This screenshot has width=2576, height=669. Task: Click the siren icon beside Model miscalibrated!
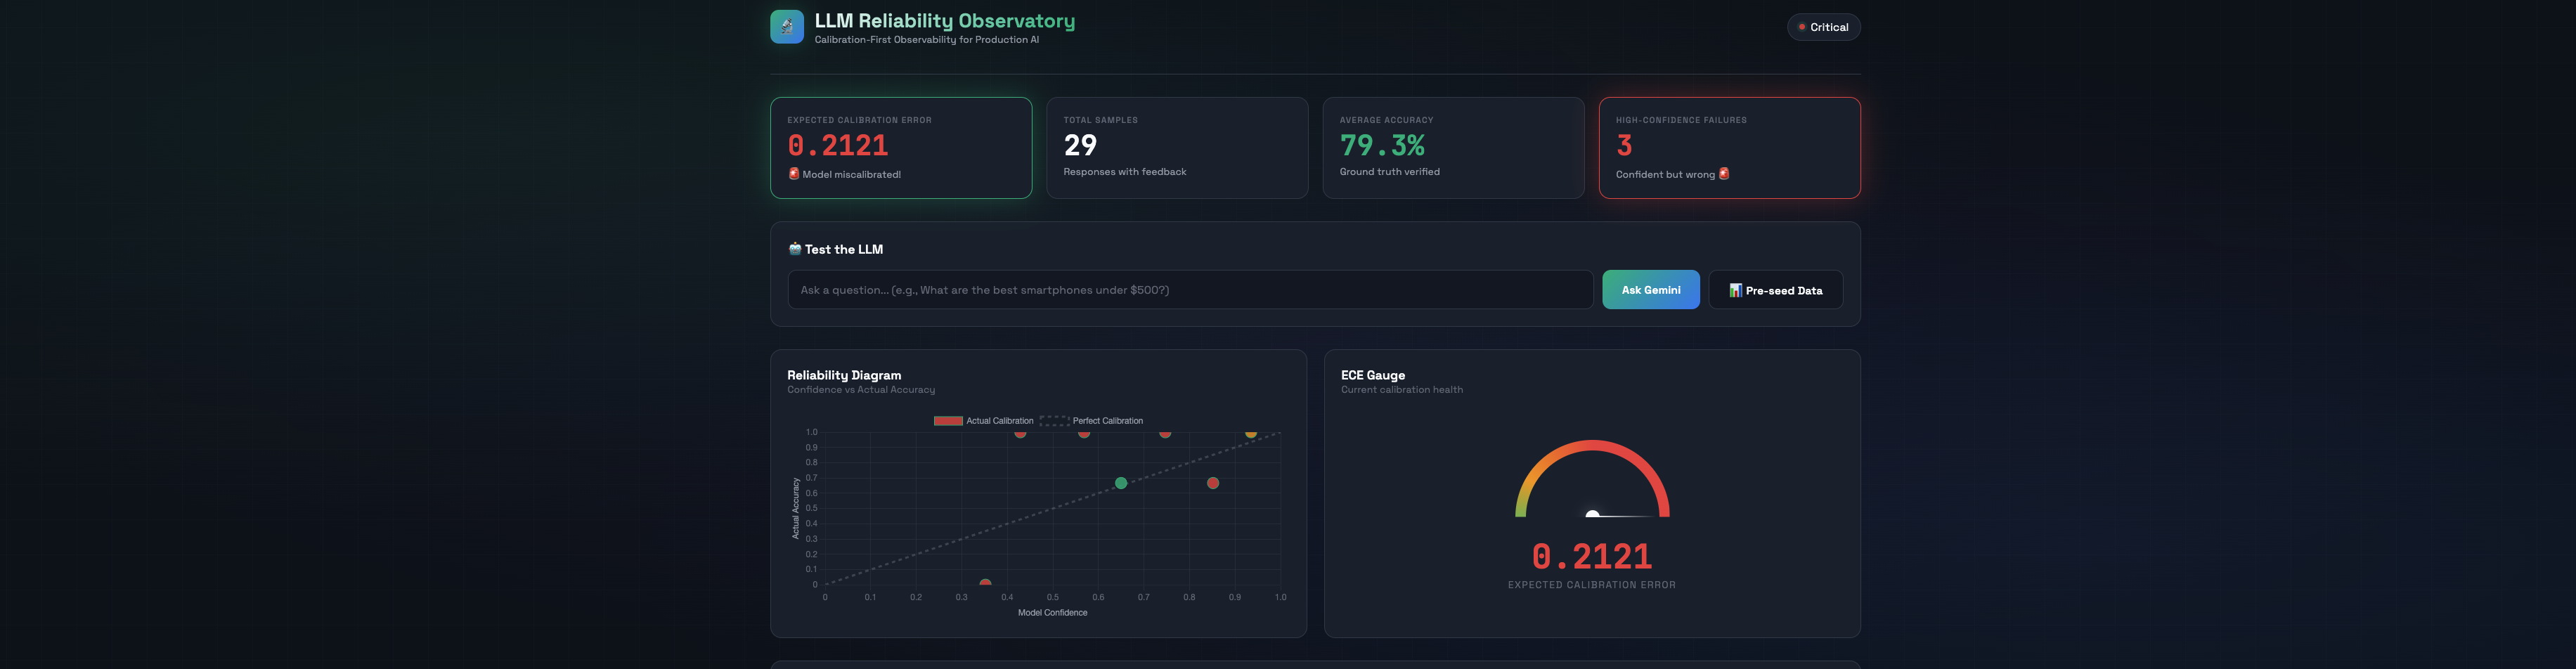[794, 173]
